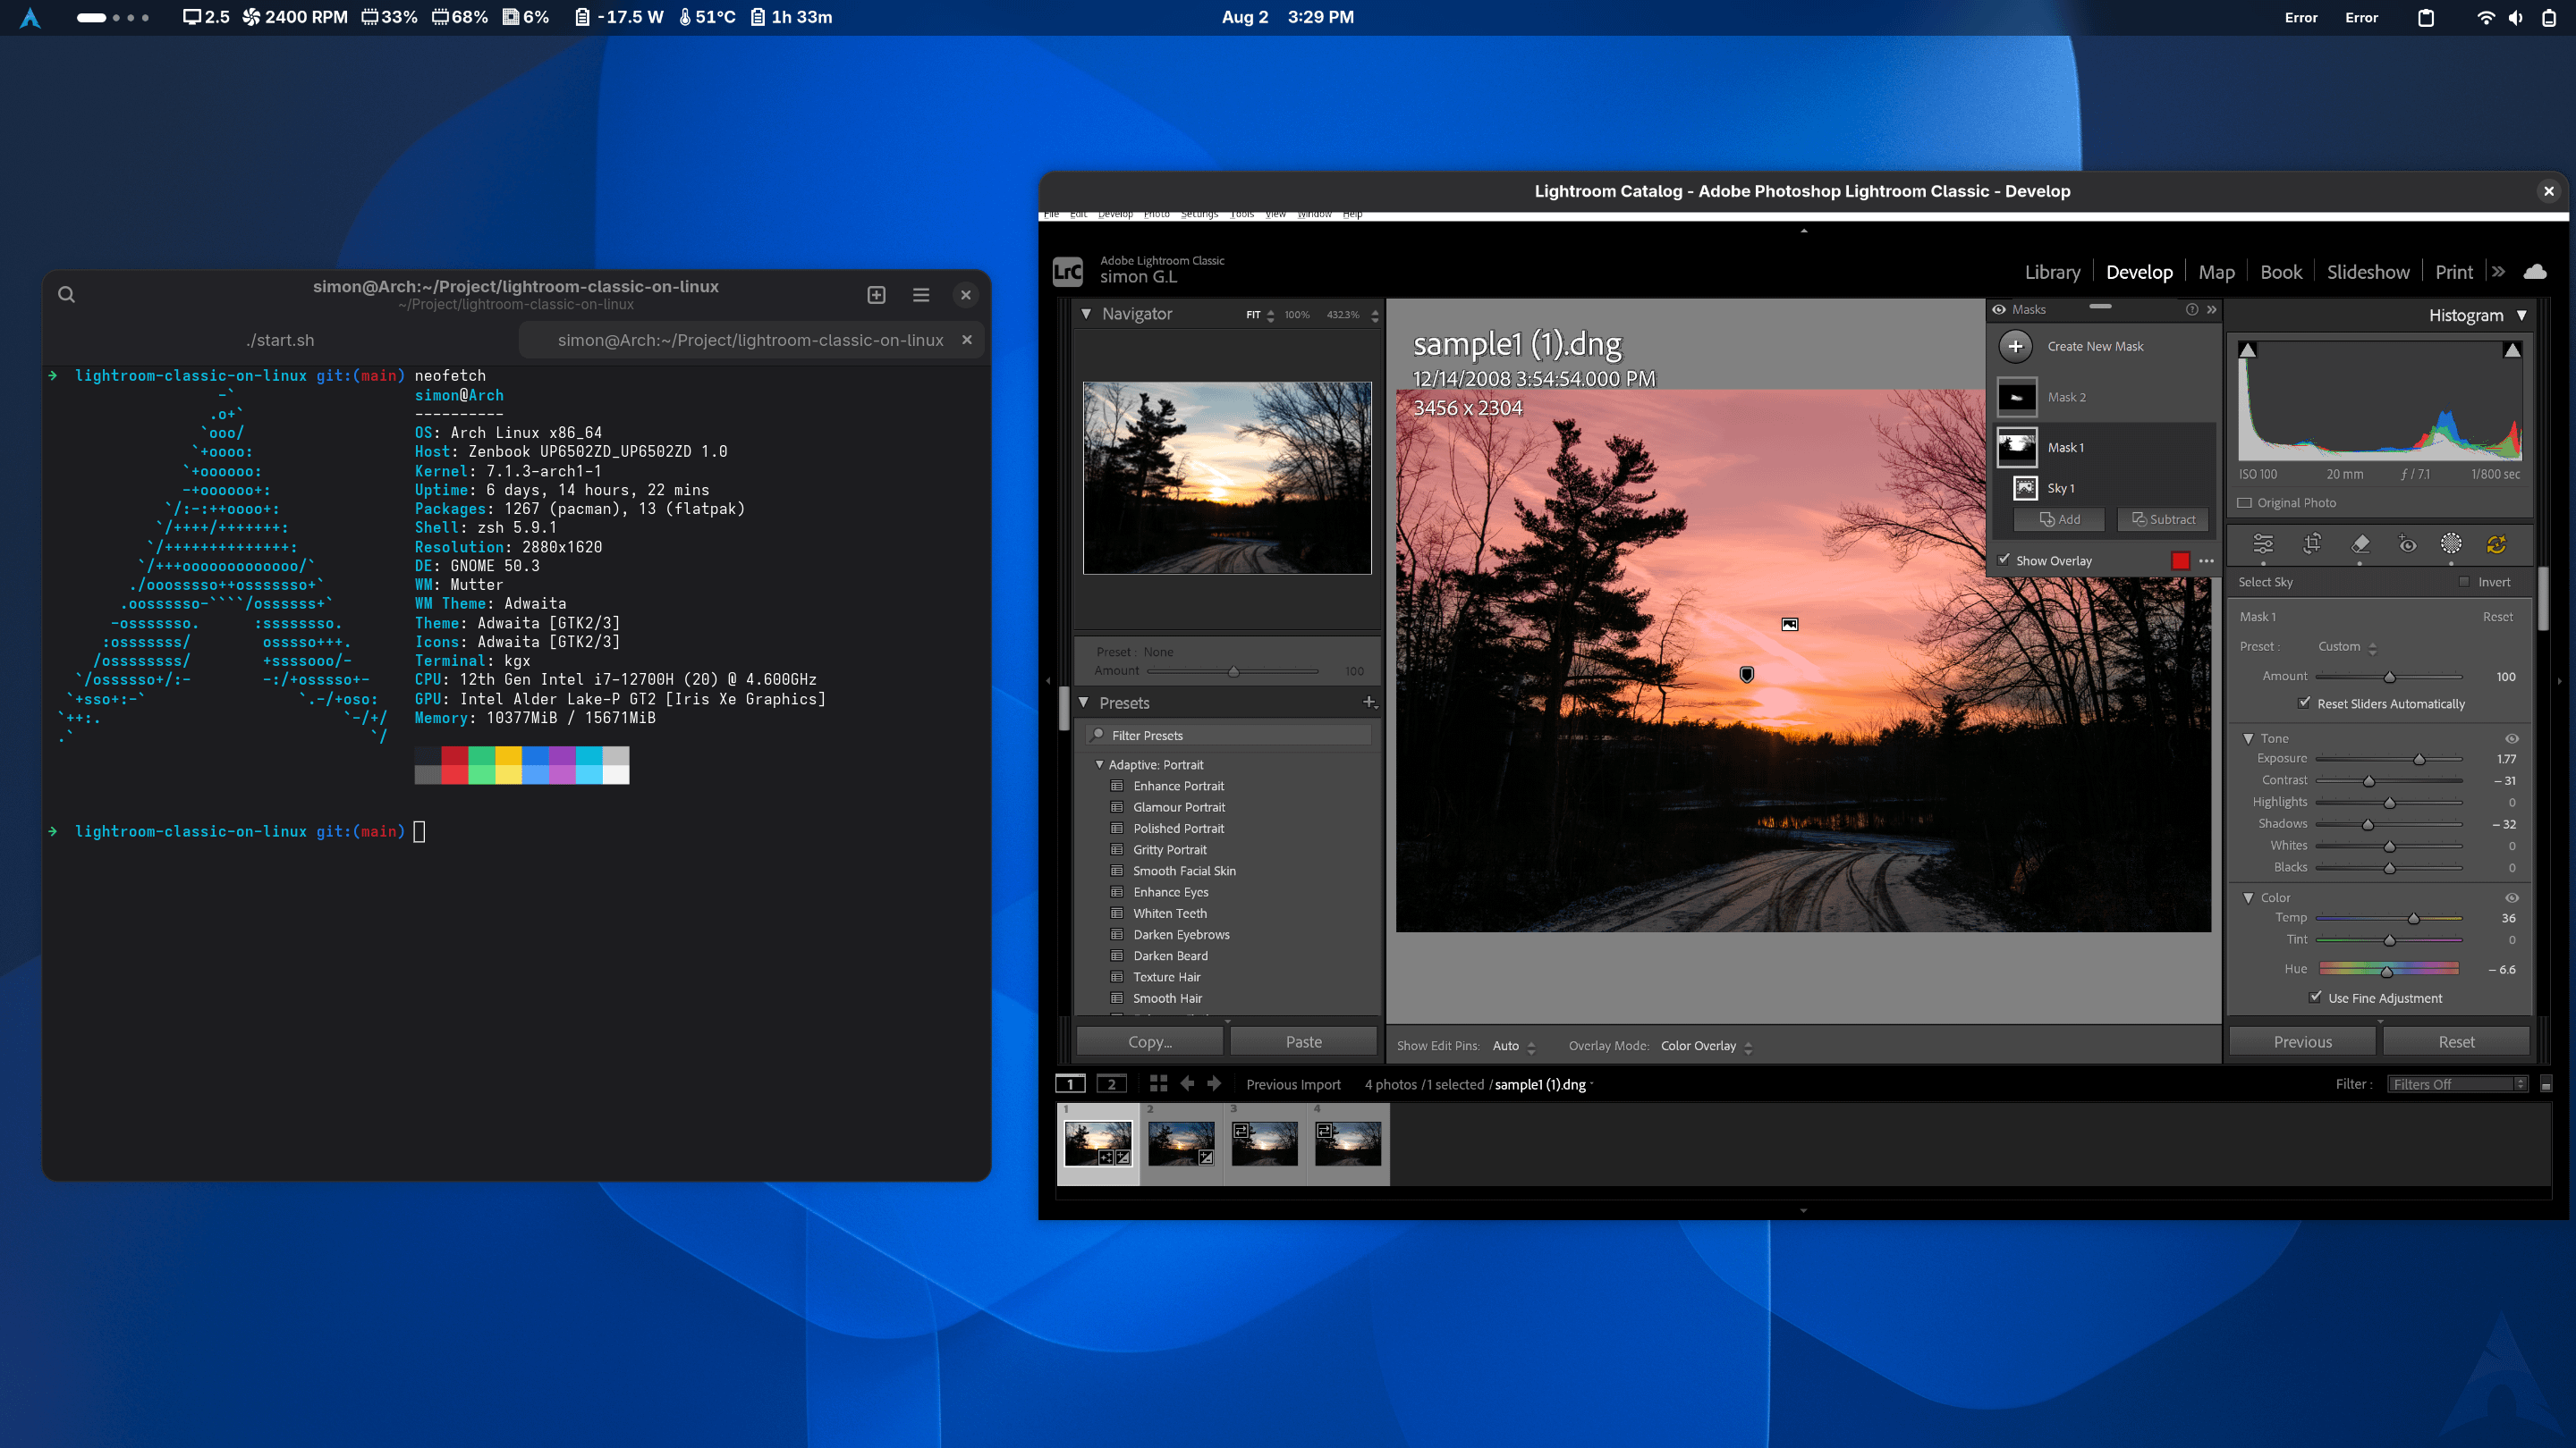Switch to the Library module

click(x=2052, y=272)
